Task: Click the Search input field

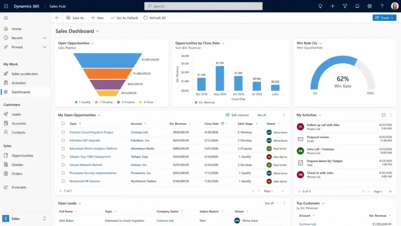Action: 203,6
